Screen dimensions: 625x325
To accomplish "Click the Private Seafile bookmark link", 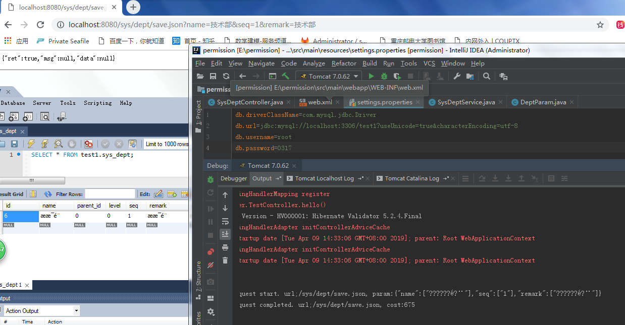I will [68, 41].
